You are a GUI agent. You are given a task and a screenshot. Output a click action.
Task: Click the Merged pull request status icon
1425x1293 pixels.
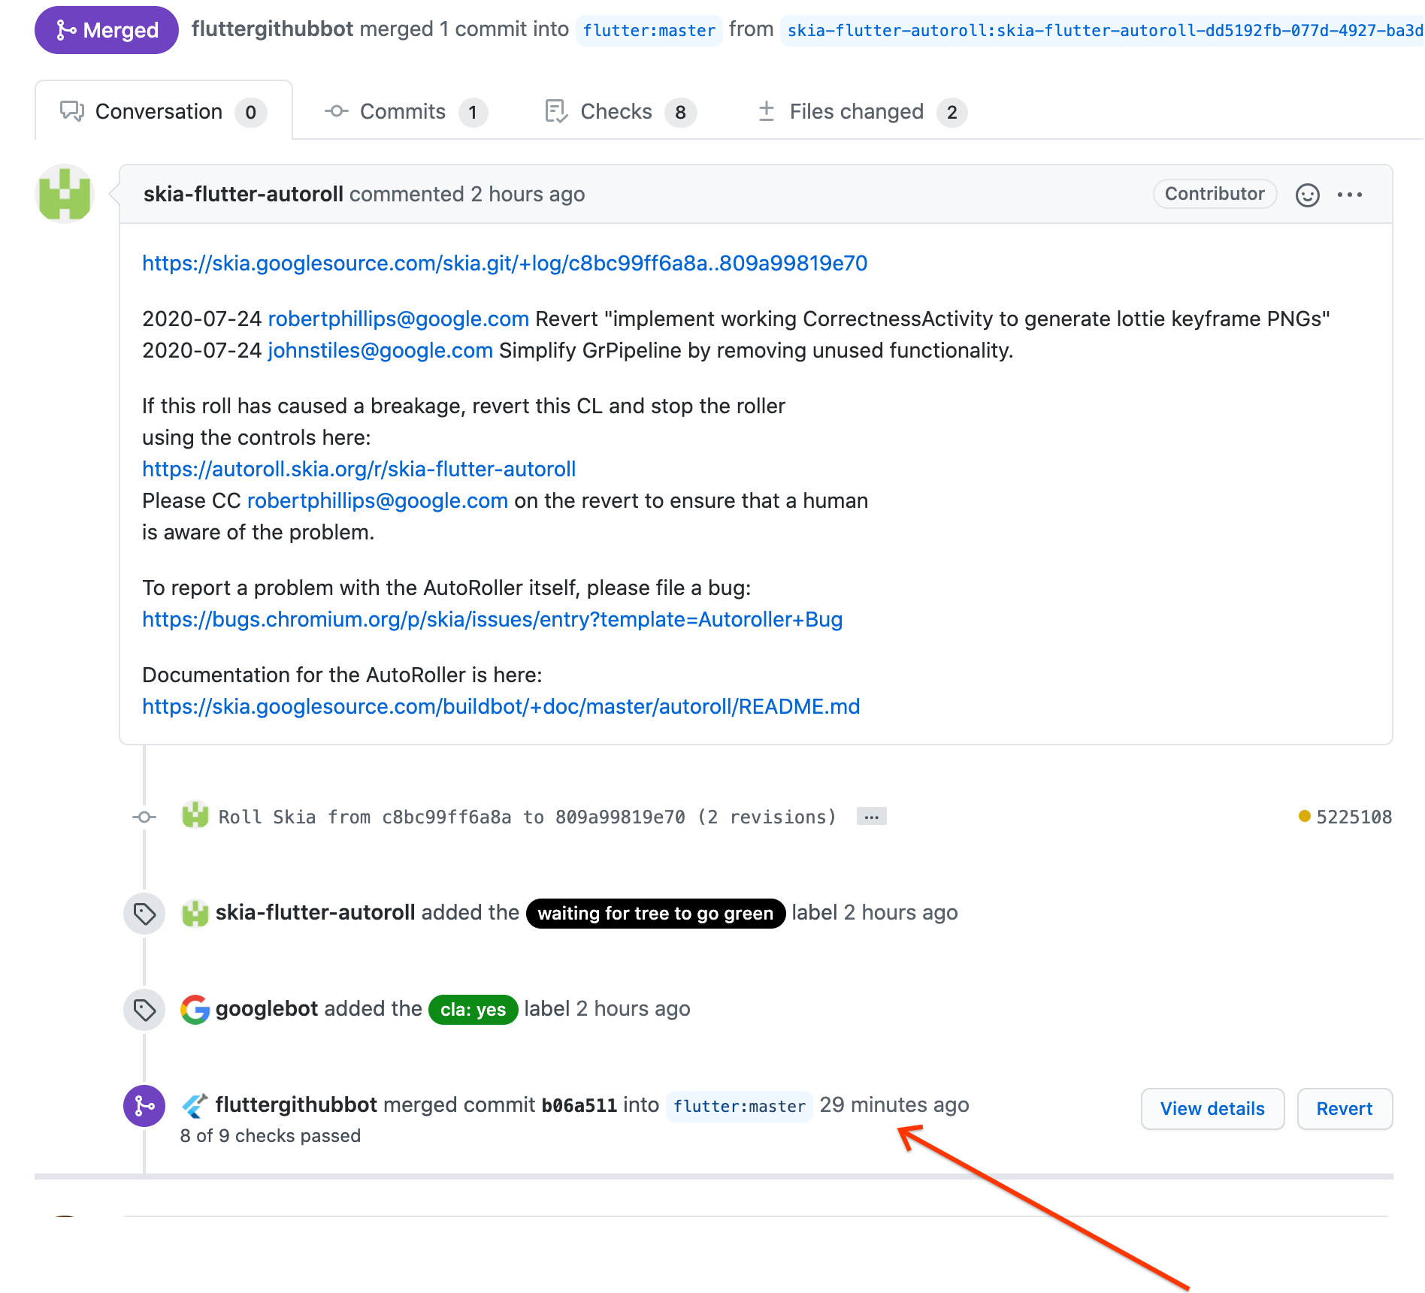tap(66, 30)
